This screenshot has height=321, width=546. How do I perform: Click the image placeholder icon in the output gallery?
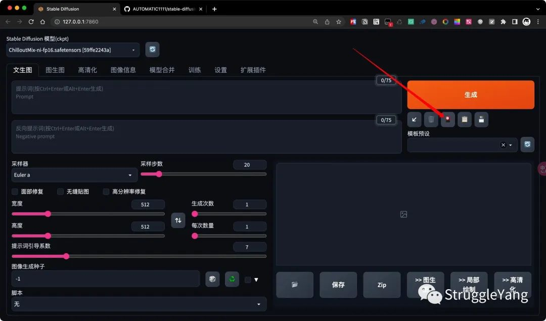(403, 214)
